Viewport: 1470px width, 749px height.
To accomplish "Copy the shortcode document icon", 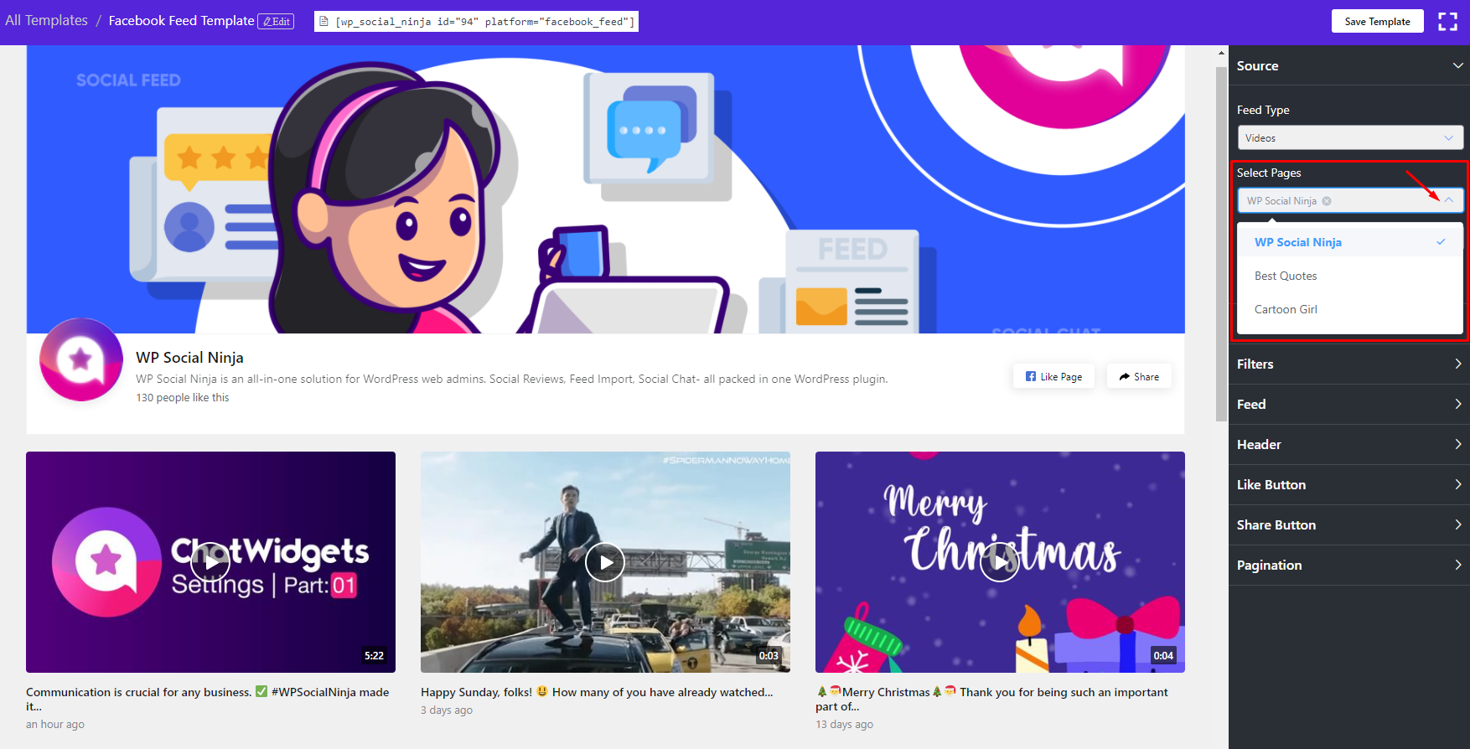I will coord(324,21).
